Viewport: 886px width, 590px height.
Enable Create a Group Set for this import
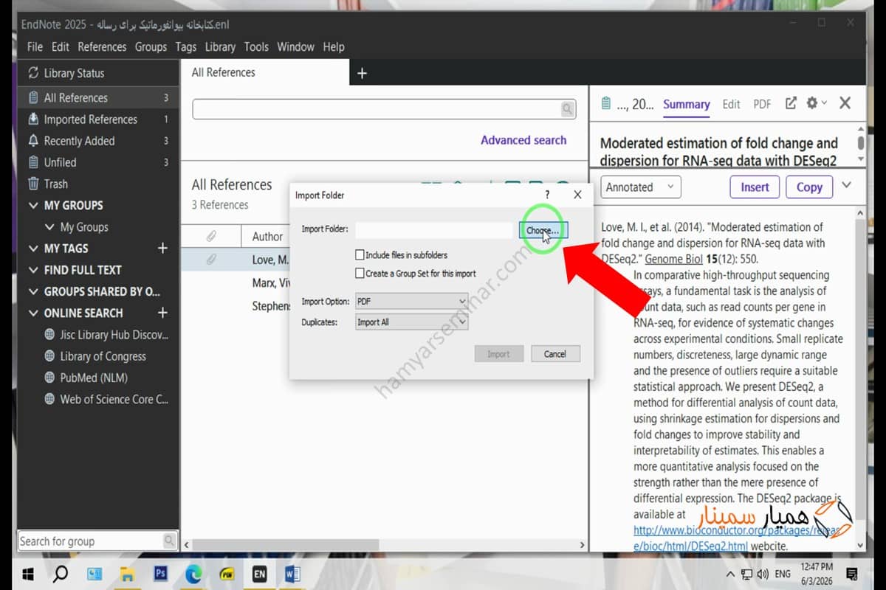click(360, 273)
